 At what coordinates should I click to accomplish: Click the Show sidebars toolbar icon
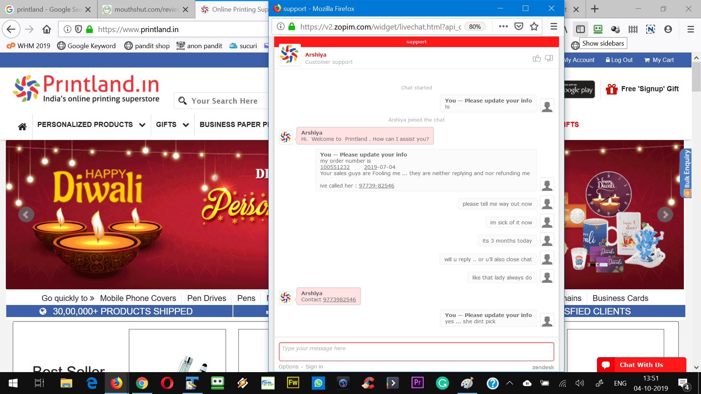[x=580, y=29]
